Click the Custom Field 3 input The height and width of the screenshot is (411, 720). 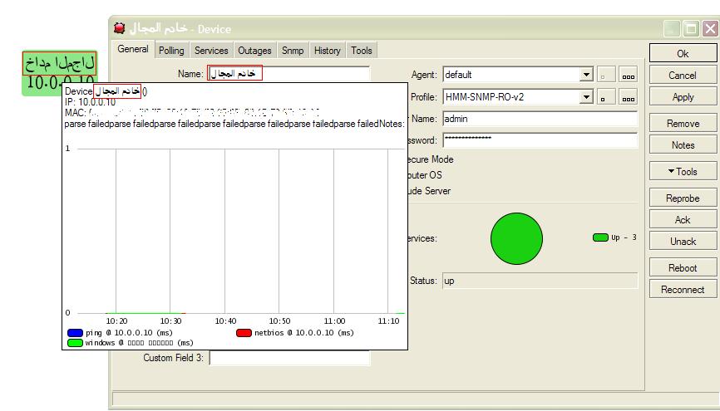(289, 358)
